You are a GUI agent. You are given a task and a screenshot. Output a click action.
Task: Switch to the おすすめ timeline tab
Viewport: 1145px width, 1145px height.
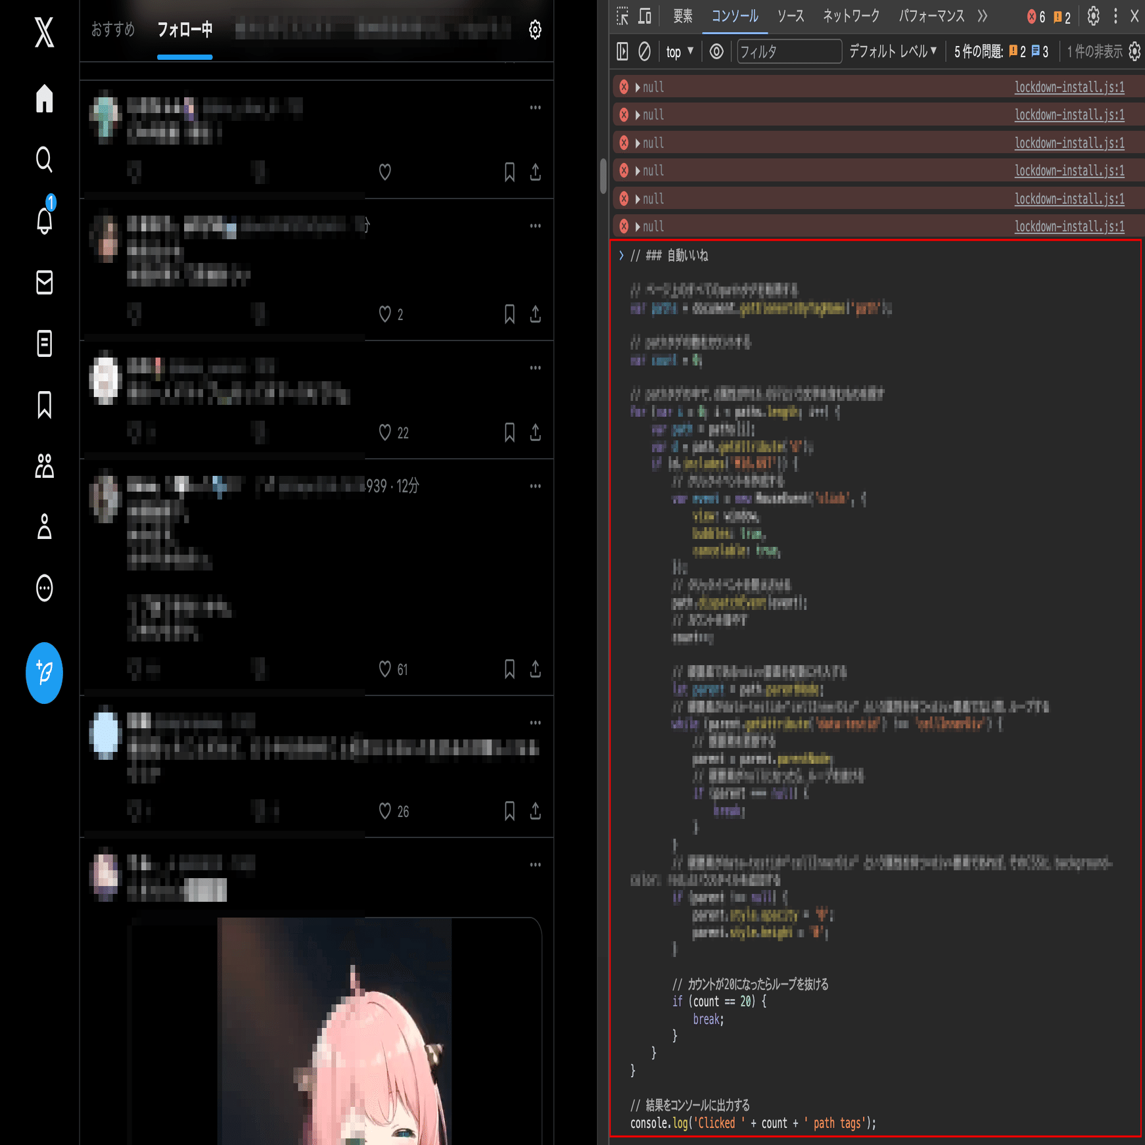click(x=112, y=30)
